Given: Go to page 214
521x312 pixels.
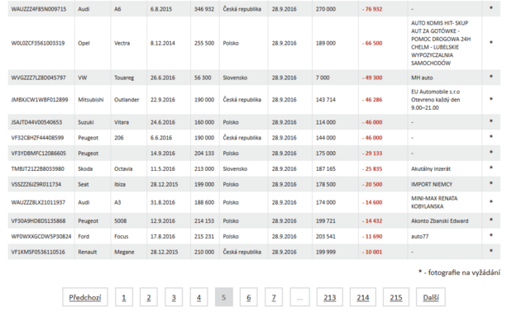Looking at the screenshot, I should [363, 297].
